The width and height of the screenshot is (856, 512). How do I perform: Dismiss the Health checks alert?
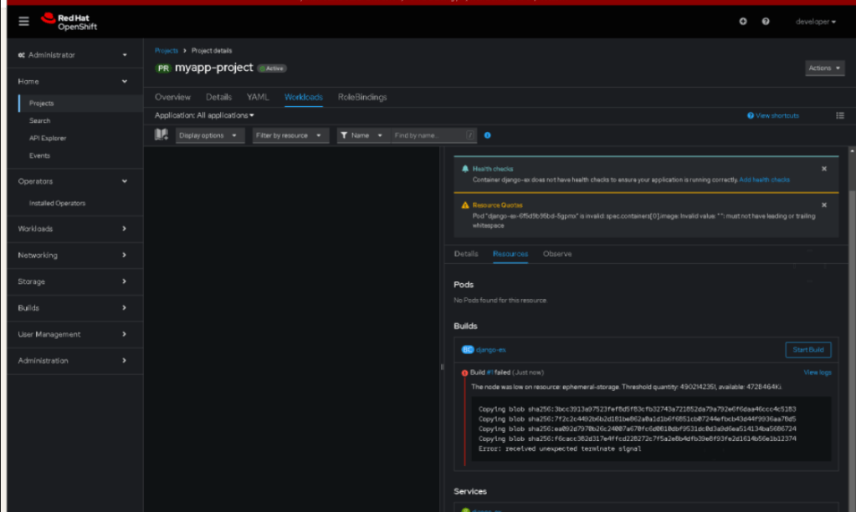824,169
